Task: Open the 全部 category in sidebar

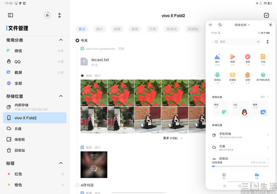Action: coord(35,83)
